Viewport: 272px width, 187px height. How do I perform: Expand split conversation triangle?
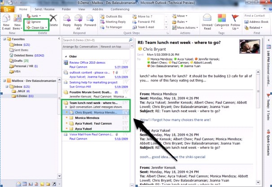(66, 107)
